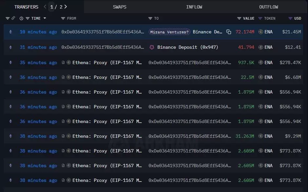Switch to the SWAPS tab
308x192 pixels.
(120, 7)
